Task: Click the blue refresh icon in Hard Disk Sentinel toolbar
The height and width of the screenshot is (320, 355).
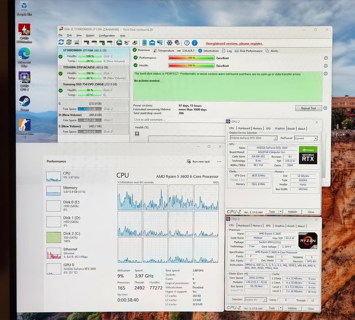Action: (61, 42)
